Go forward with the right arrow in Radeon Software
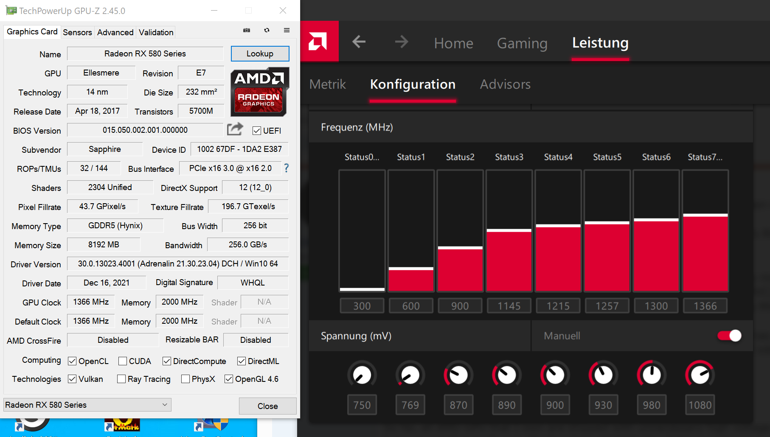770x437 pixels. point(401,42)
